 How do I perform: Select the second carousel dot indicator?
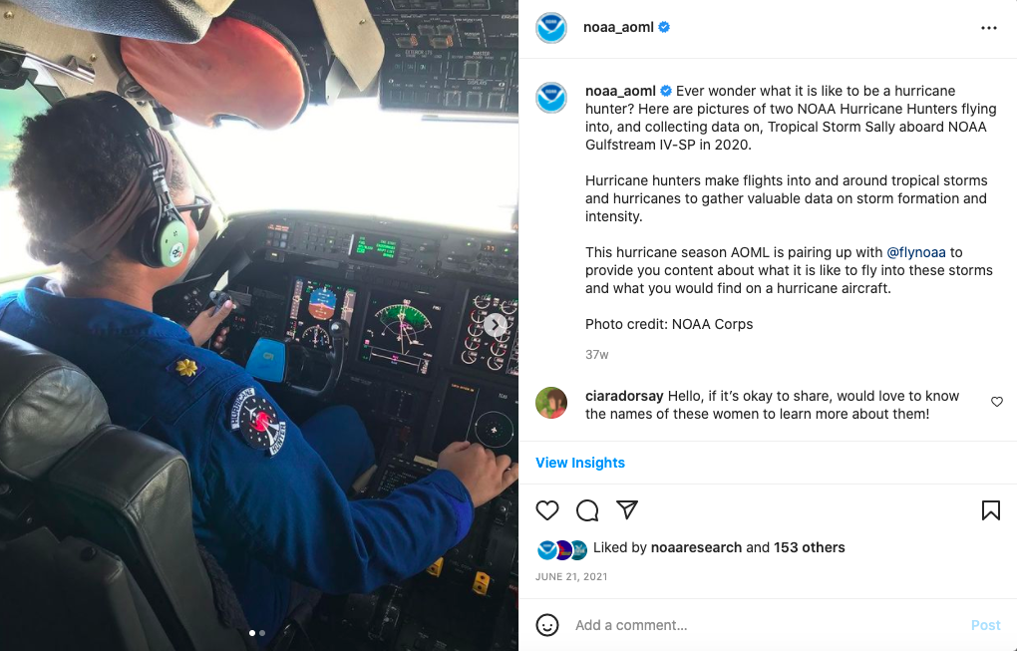click(x=262, y=633)
